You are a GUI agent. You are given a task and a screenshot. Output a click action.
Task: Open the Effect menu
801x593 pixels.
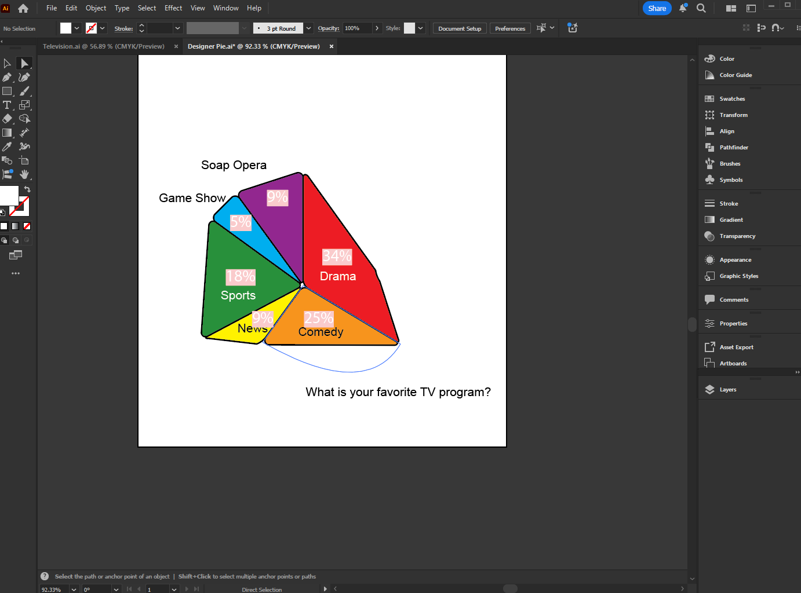[173, 8]
